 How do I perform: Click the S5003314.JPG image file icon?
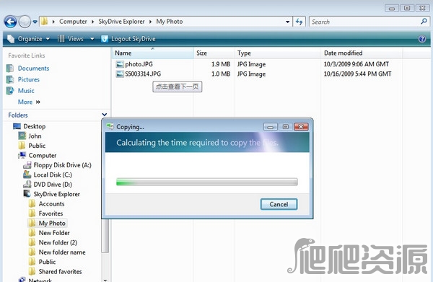(x=120, y=74)
